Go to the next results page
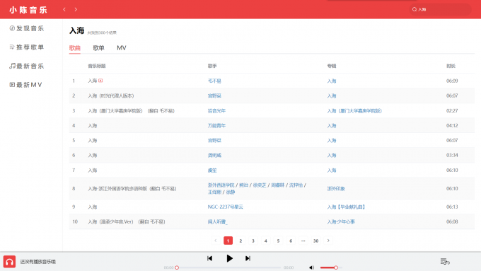Image resolution: width=481 pixels, height=271 pixels. (x=328, y=241)
